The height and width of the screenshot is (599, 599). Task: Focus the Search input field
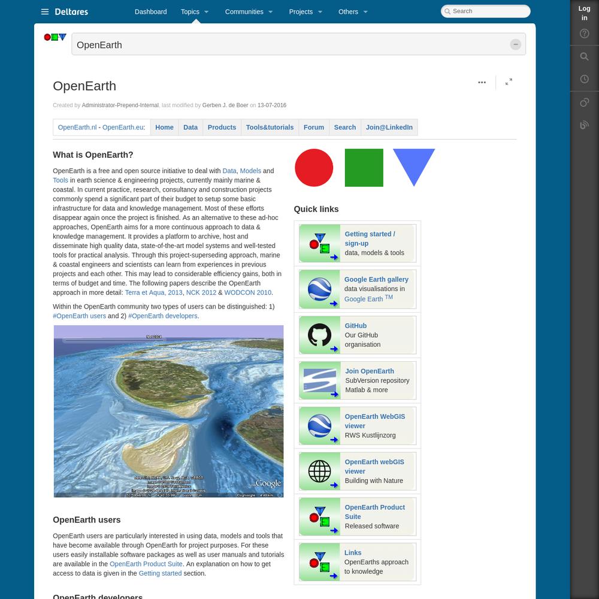coord(485,11)
